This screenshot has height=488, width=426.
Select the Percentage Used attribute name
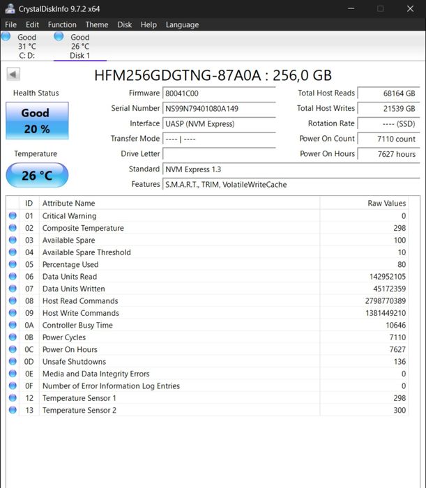tap(70, 264)
